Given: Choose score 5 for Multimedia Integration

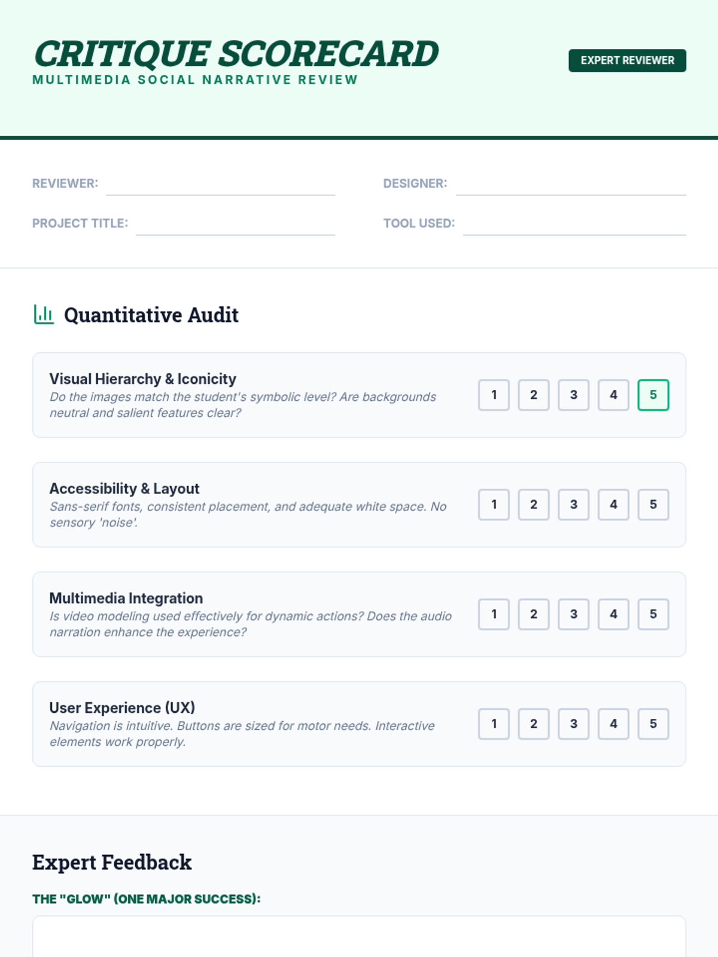Looking at the screenshot, I should coord(653,614).
